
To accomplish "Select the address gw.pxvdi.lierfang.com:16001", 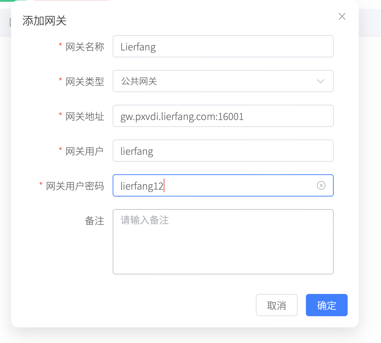I will click(x=182, y=116).
